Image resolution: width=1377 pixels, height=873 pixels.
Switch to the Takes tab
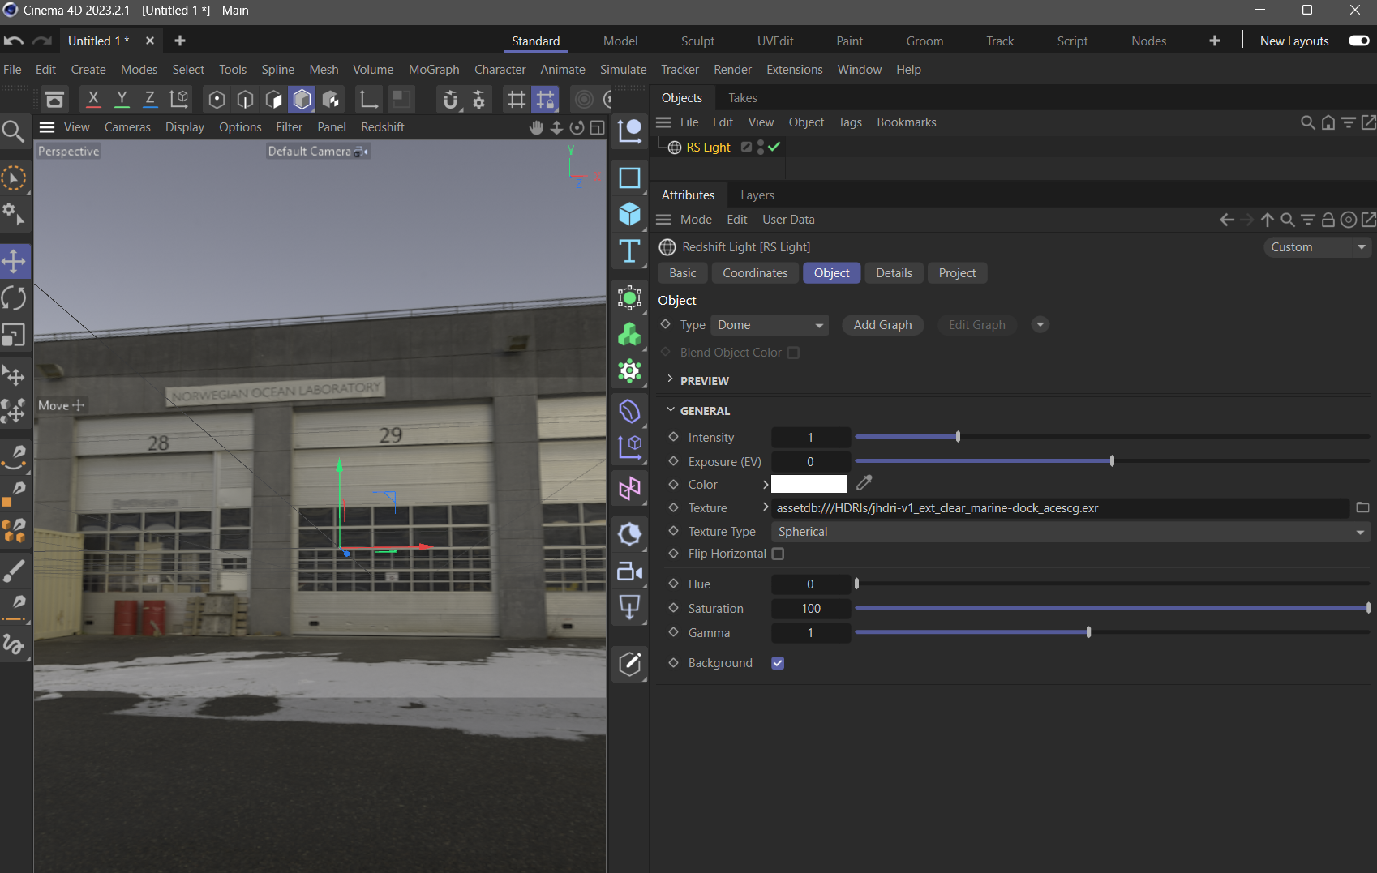pos(742,98)
